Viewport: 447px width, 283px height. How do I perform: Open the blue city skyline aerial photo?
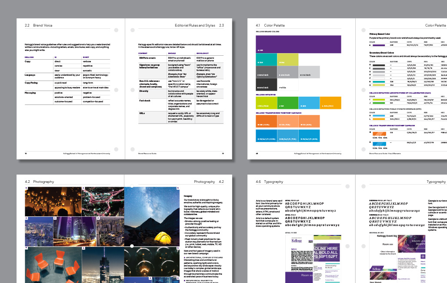coord(39,231)
